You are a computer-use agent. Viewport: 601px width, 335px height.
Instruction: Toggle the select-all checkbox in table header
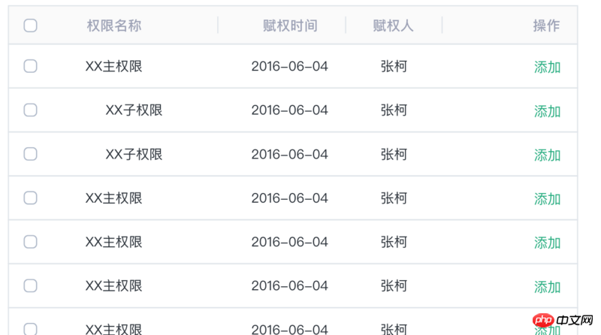tap(30, 26)
